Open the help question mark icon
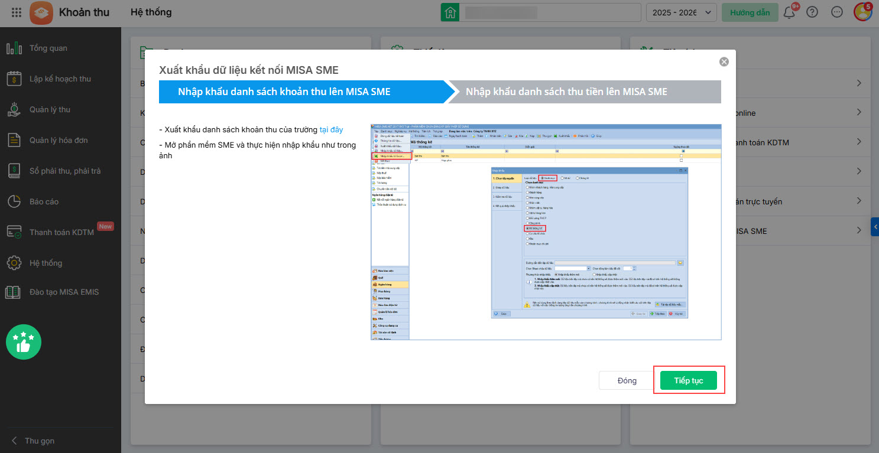879x453 pixels. [812, 12]
